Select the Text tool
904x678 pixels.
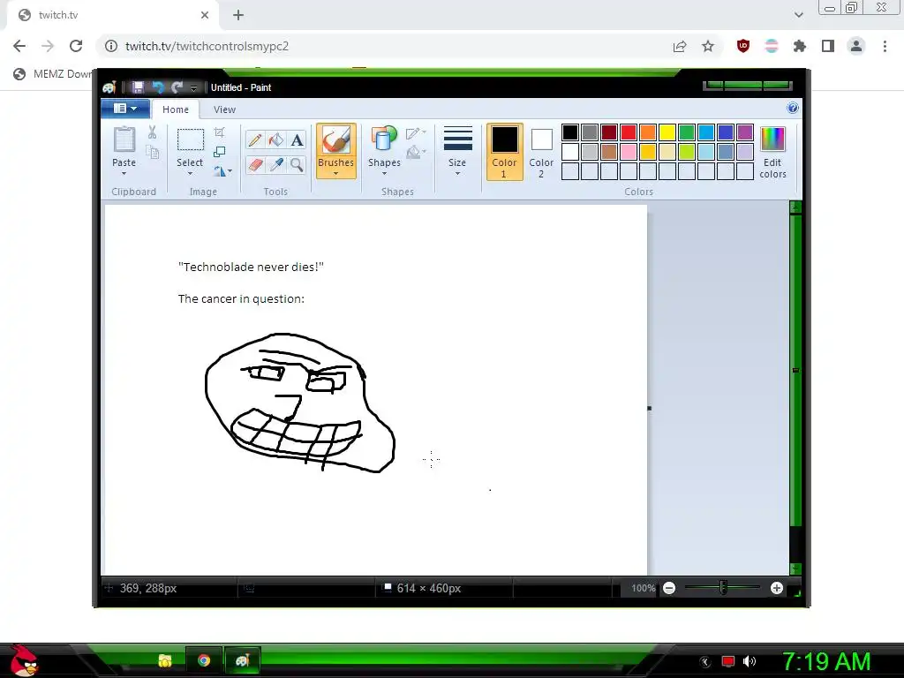(x=297, y=140)
